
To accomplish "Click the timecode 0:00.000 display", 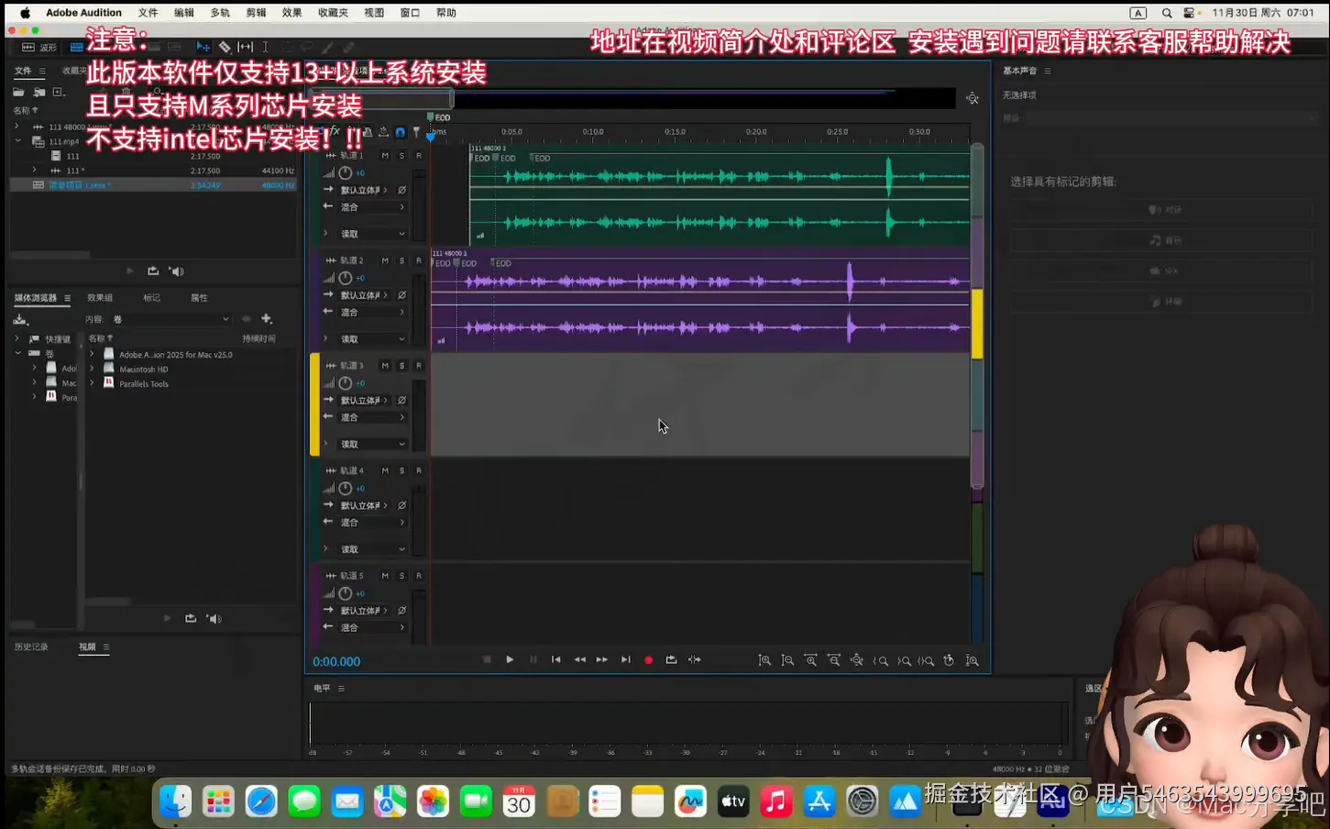I will [336, 662].
